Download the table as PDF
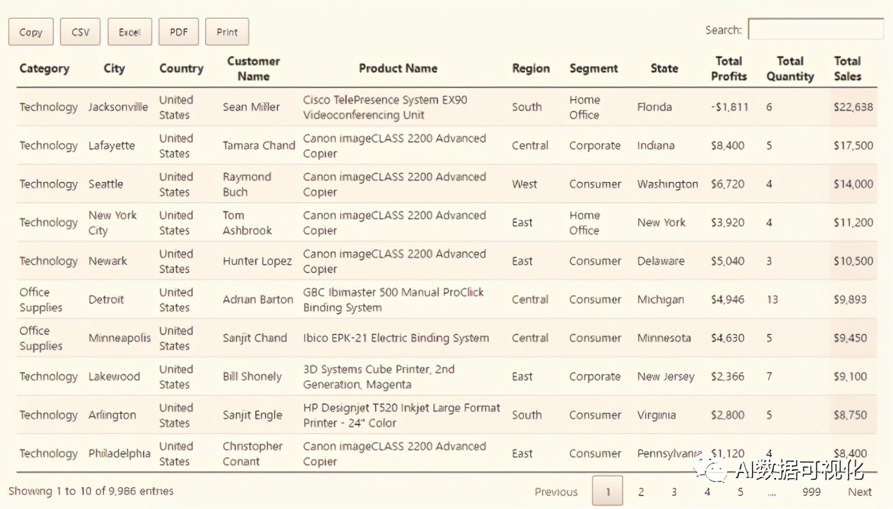The height and width of the screenshot is (509, 893). tap(178, 32)
